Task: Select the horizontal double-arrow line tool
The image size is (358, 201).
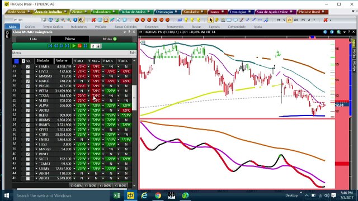Action: (260, 20)
